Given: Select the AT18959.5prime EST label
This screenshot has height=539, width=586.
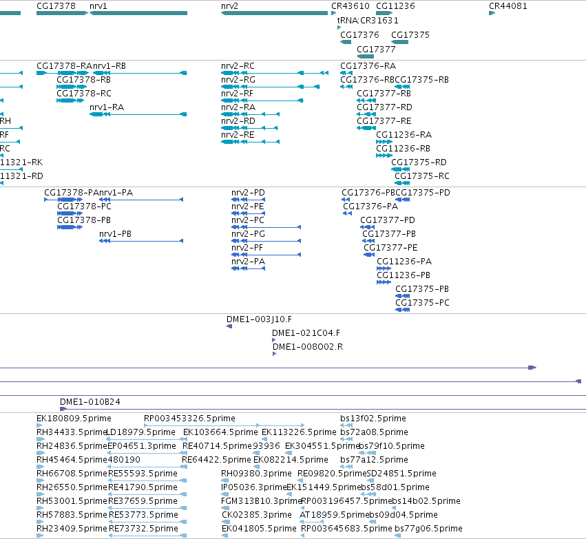Looking at the screenshot, I should pos(335,514).
